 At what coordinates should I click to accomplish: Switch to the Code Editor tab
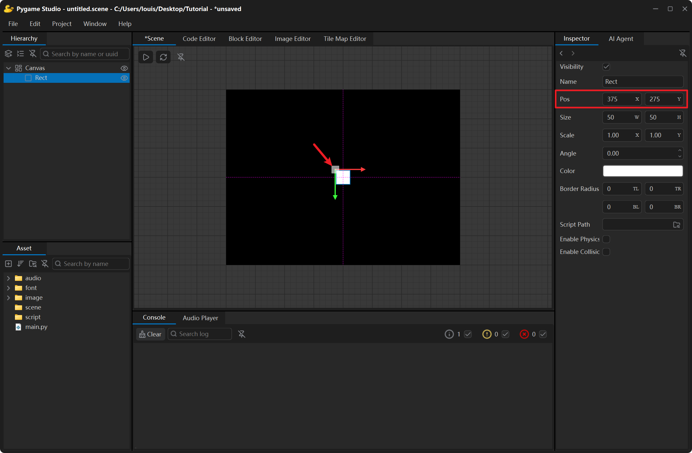click(199, 39)
